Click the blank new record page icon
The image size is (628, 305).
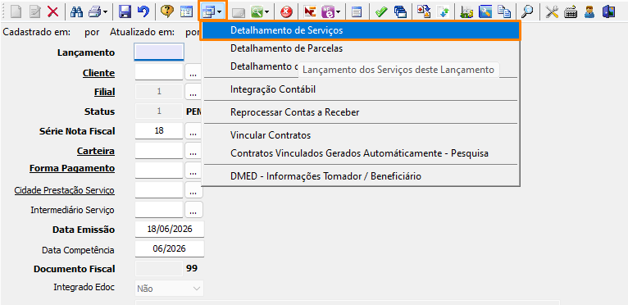click(16, 12)
